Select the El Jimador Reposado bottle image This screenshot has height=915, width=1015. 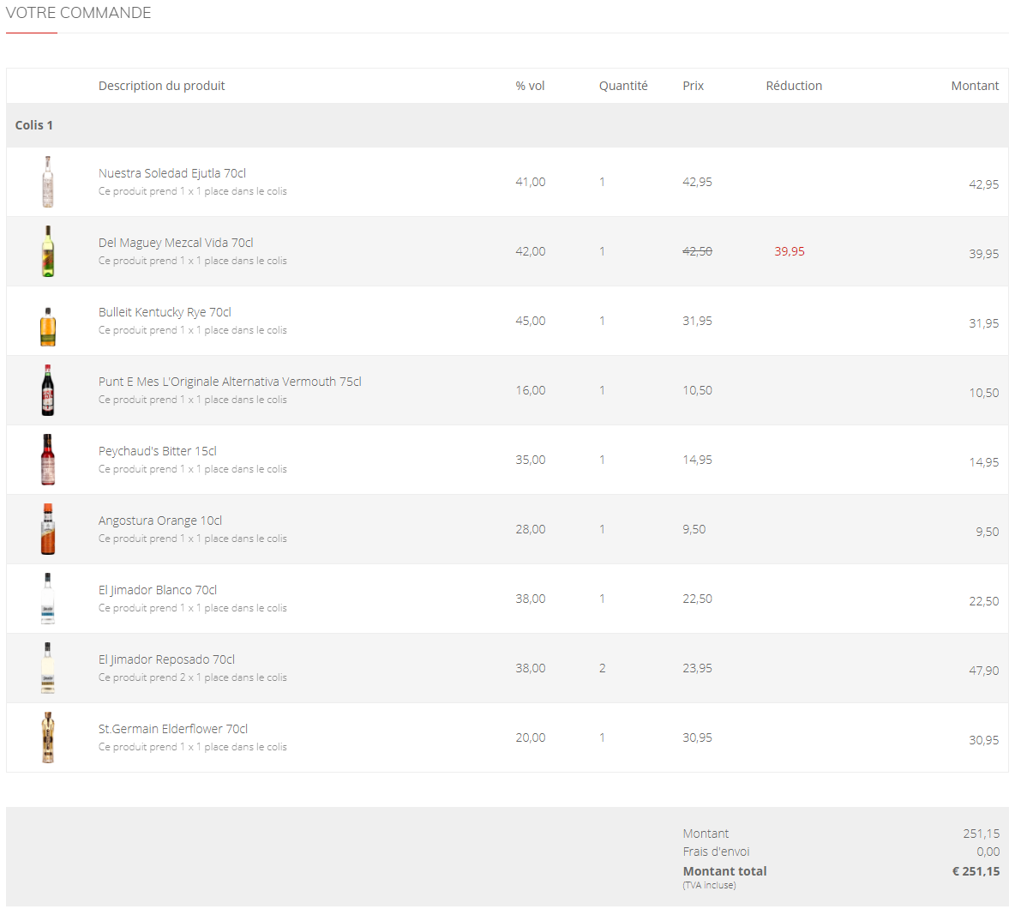click(48, 668)
